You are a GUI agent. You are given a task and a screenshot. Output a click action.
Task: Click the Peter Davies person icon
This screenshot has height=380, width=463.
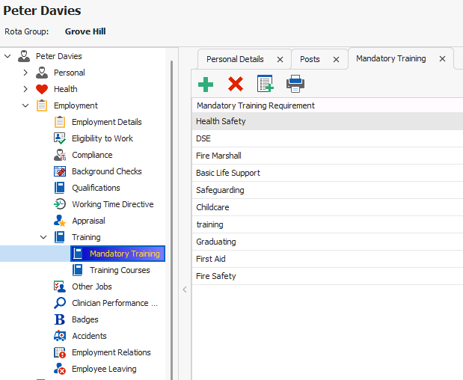coord(24,56)
